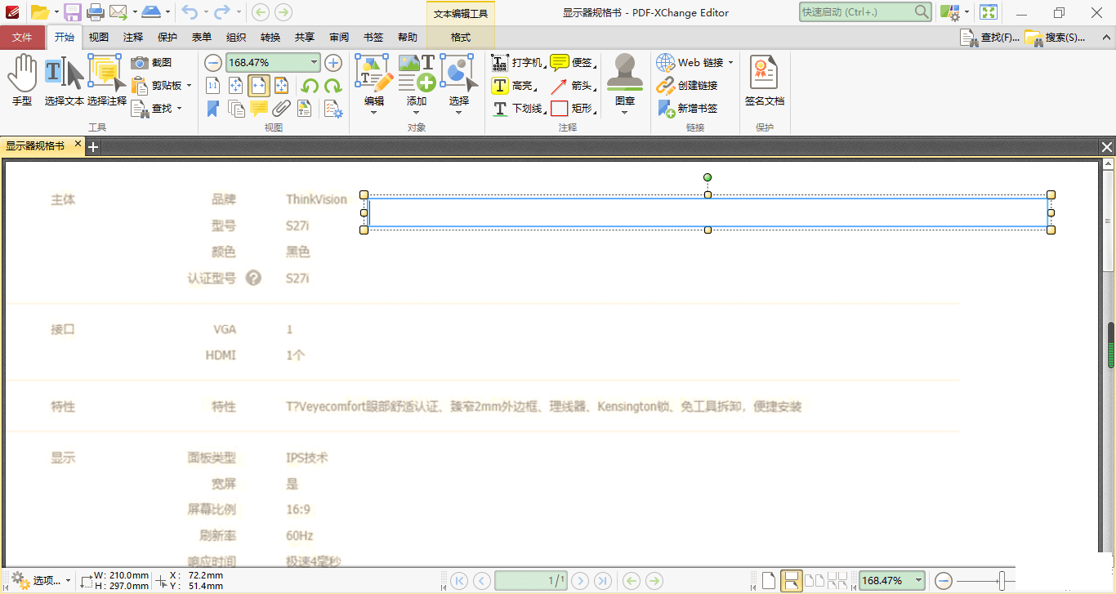Click the full screen icon in title bar
Image resolution: width=1116 pixels, height=594 pixels.
989,12
